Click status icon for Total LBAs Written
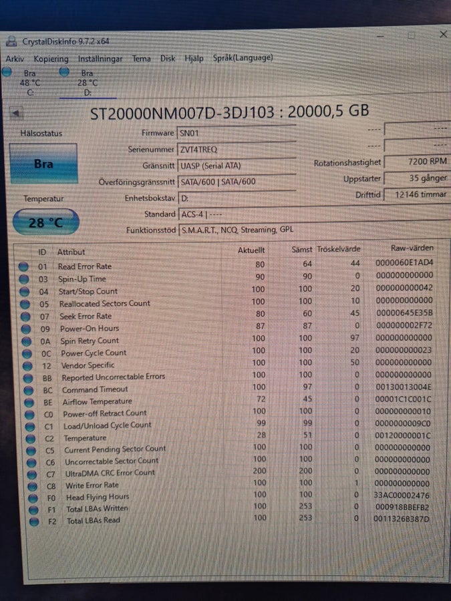This screenshot has width=451, height=601. [x=34, y=510]
